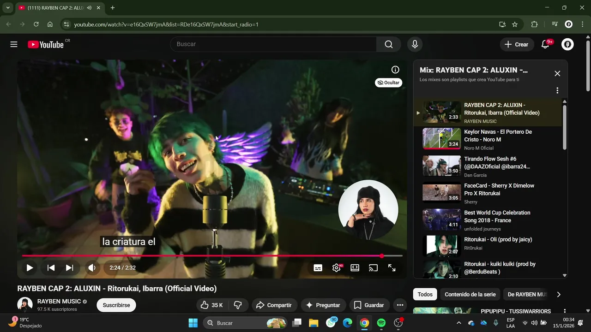Open Spotify from the taskbar
This screenshot has width=591, height=332.
pyautogui.click(x=381, y=323)
